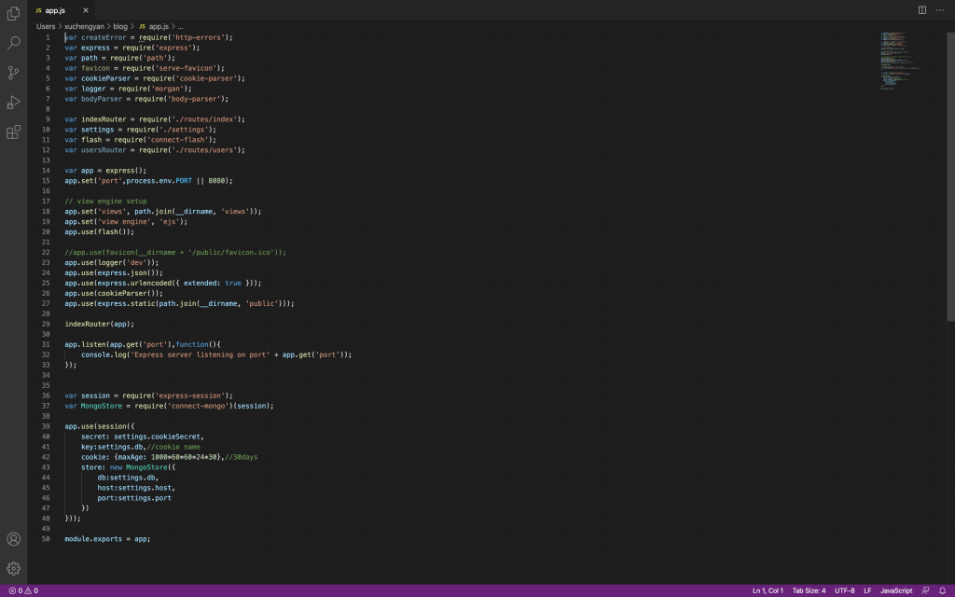Expand the breadcrumb ellipsis symbol list
The height and width of the screenshot is (597, 955).
[180, 27]
